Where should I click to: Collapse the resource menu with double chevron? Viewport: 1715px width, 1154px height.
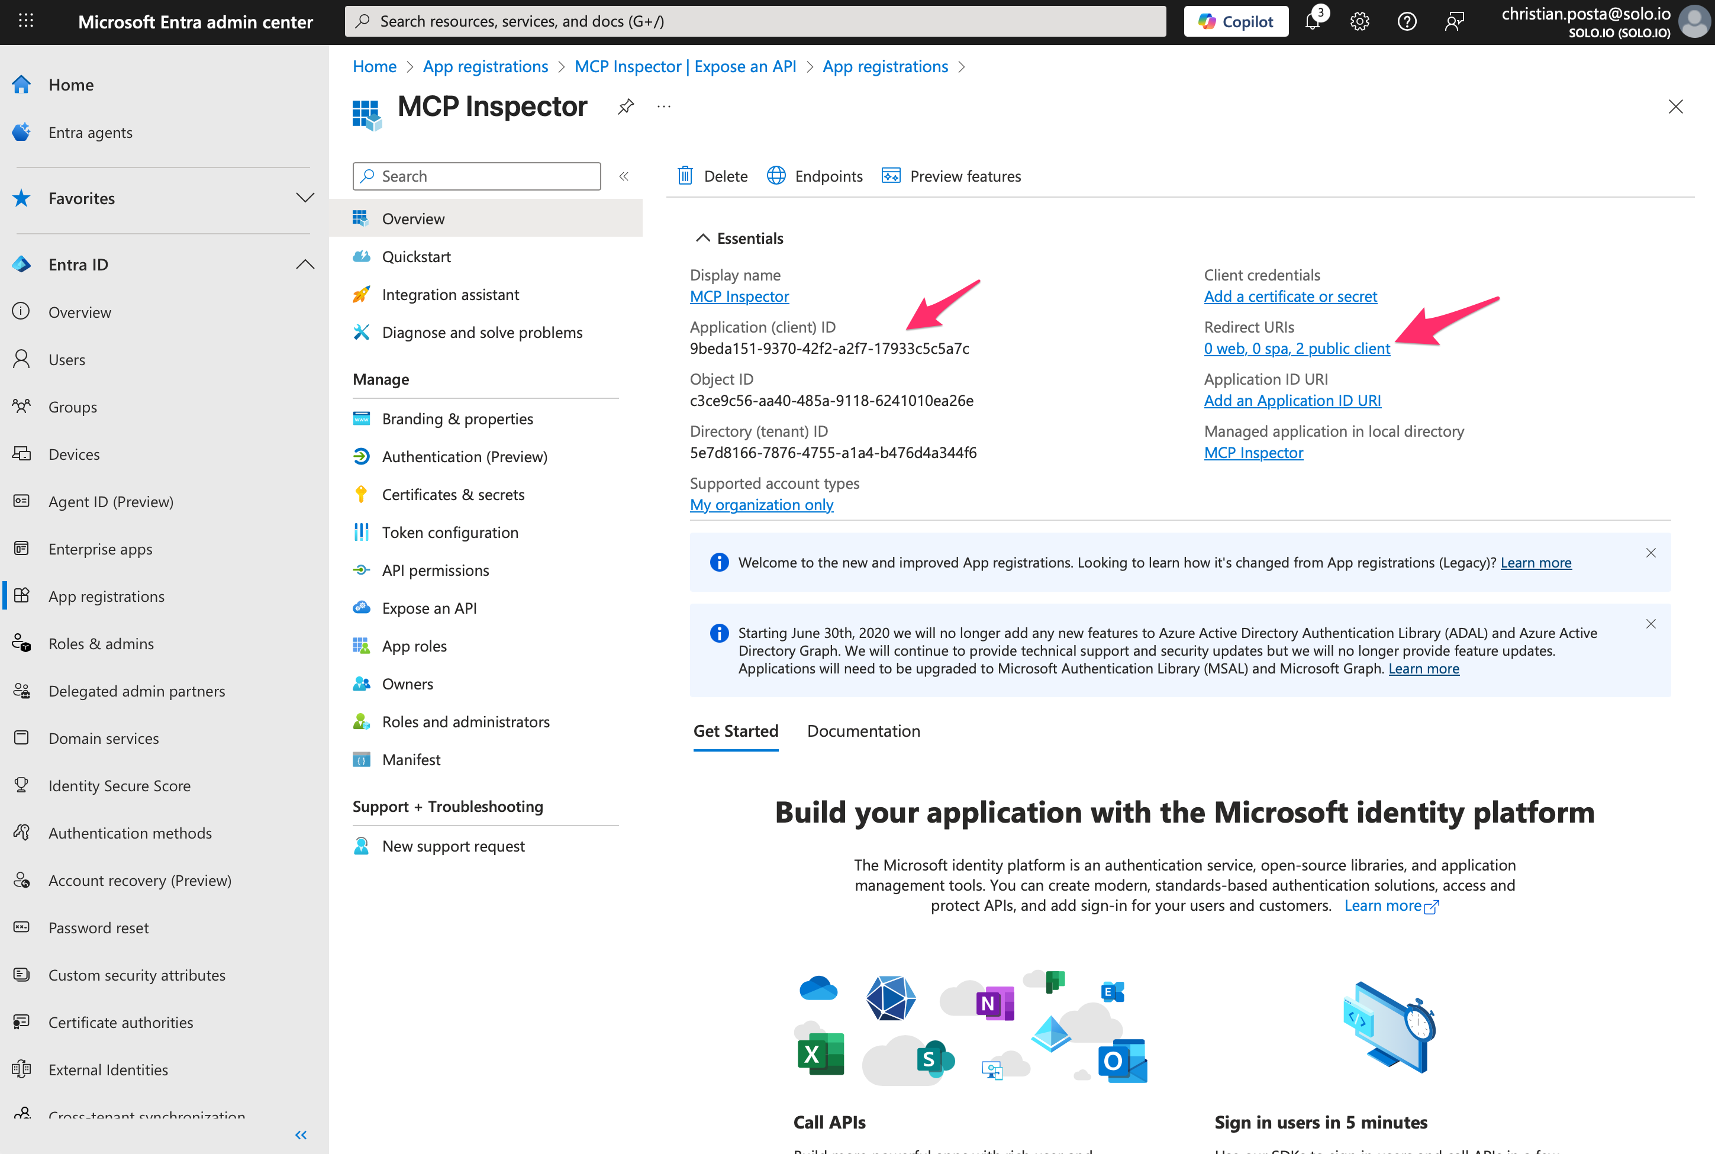624,176
